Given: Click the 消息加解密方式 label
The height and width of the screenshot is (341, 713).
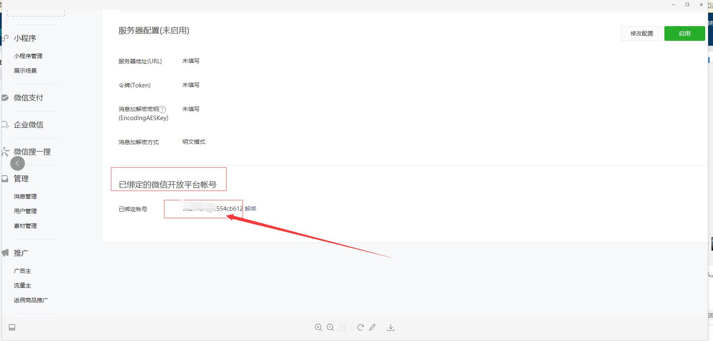Looking at the screenshot, I should click(139, 142).
